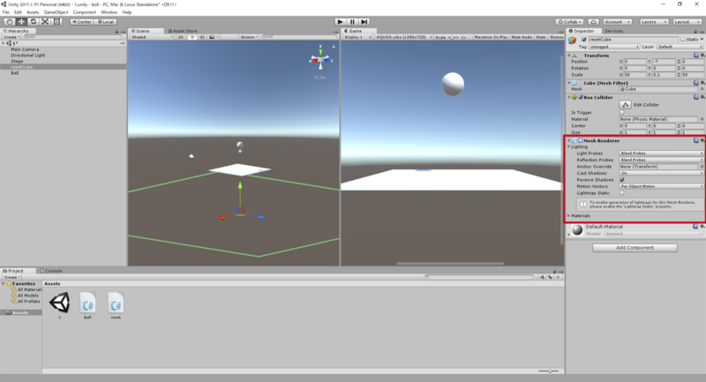Toggle the 2D scene view button
This screenshot has height=382, width=706.
click(181, 37)
